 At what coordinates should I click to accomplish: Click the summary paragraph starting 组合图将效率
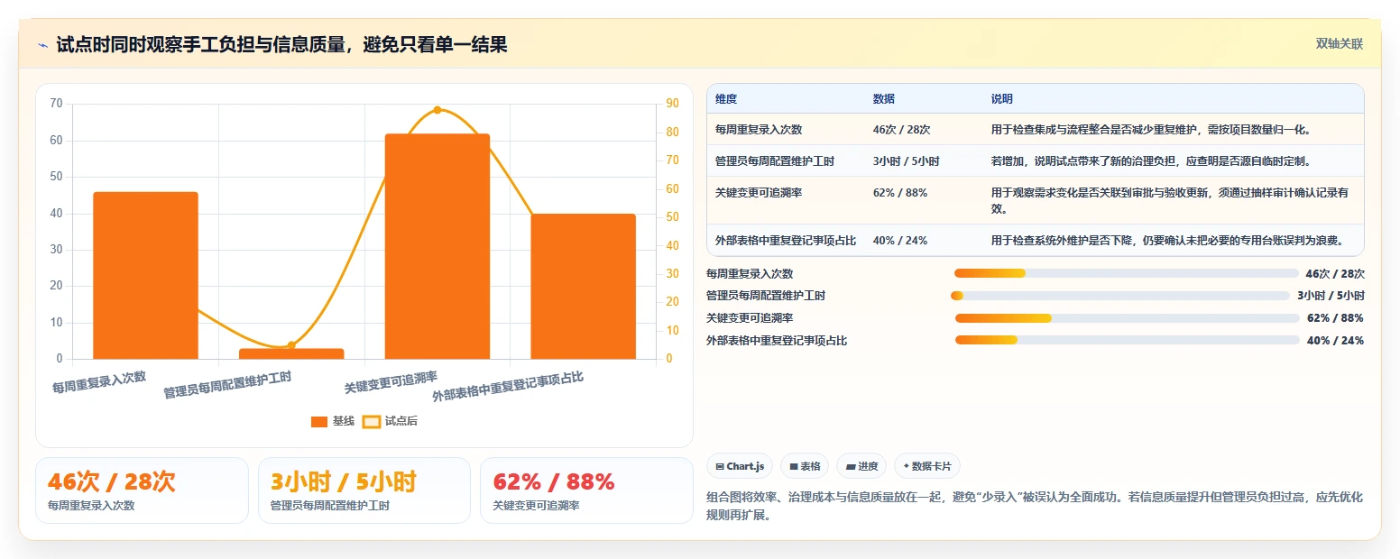(x=1035, y=505)
